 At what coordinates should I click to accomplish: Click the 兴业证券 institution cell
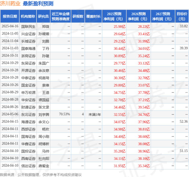(x=28, y=34)
